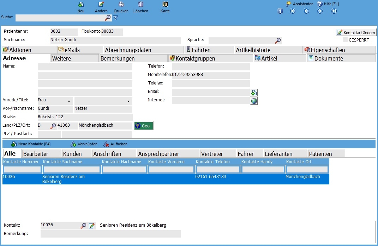Click the Straße field Bökelstr. 122

(x=85, y=117)
